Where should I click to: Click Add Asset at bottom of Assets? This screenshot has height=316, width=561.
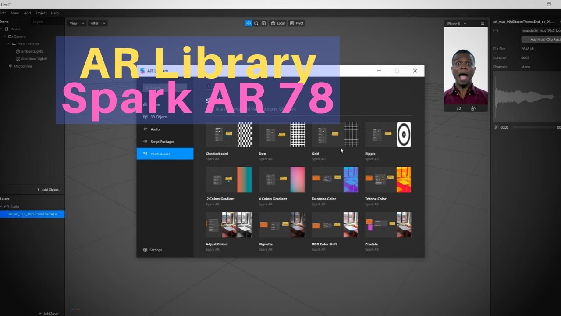pos(48,314)
